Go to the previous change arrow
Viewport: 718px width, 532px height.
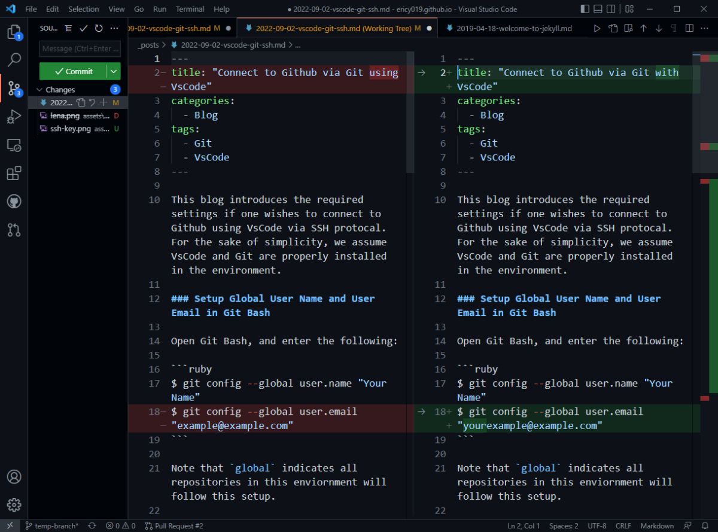(643, 28)
